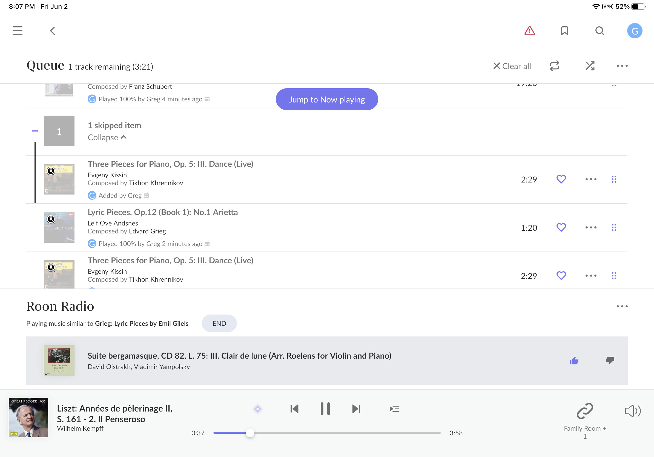Viewport: 654px width, 457px height.
Task: Click the minus collapse marker beside skipped item
Action: coord(35,131)
